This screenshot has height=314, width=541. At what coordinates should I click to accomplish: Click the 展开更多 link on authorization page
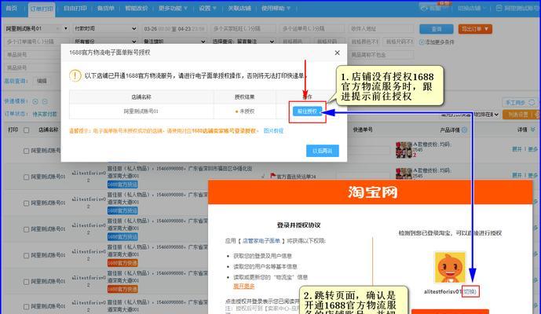click(x=244, y=286)
